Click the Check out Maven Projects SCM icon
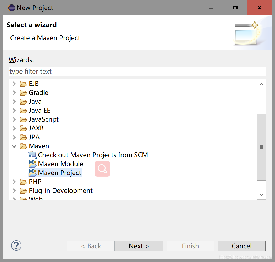Screen dimensions: 275x262 coord(32,155)
